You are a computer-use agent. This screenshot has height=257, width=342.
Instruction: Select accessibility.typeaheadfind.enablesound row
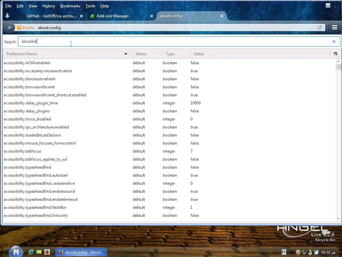pyautogui.click(x=169, y=191)
